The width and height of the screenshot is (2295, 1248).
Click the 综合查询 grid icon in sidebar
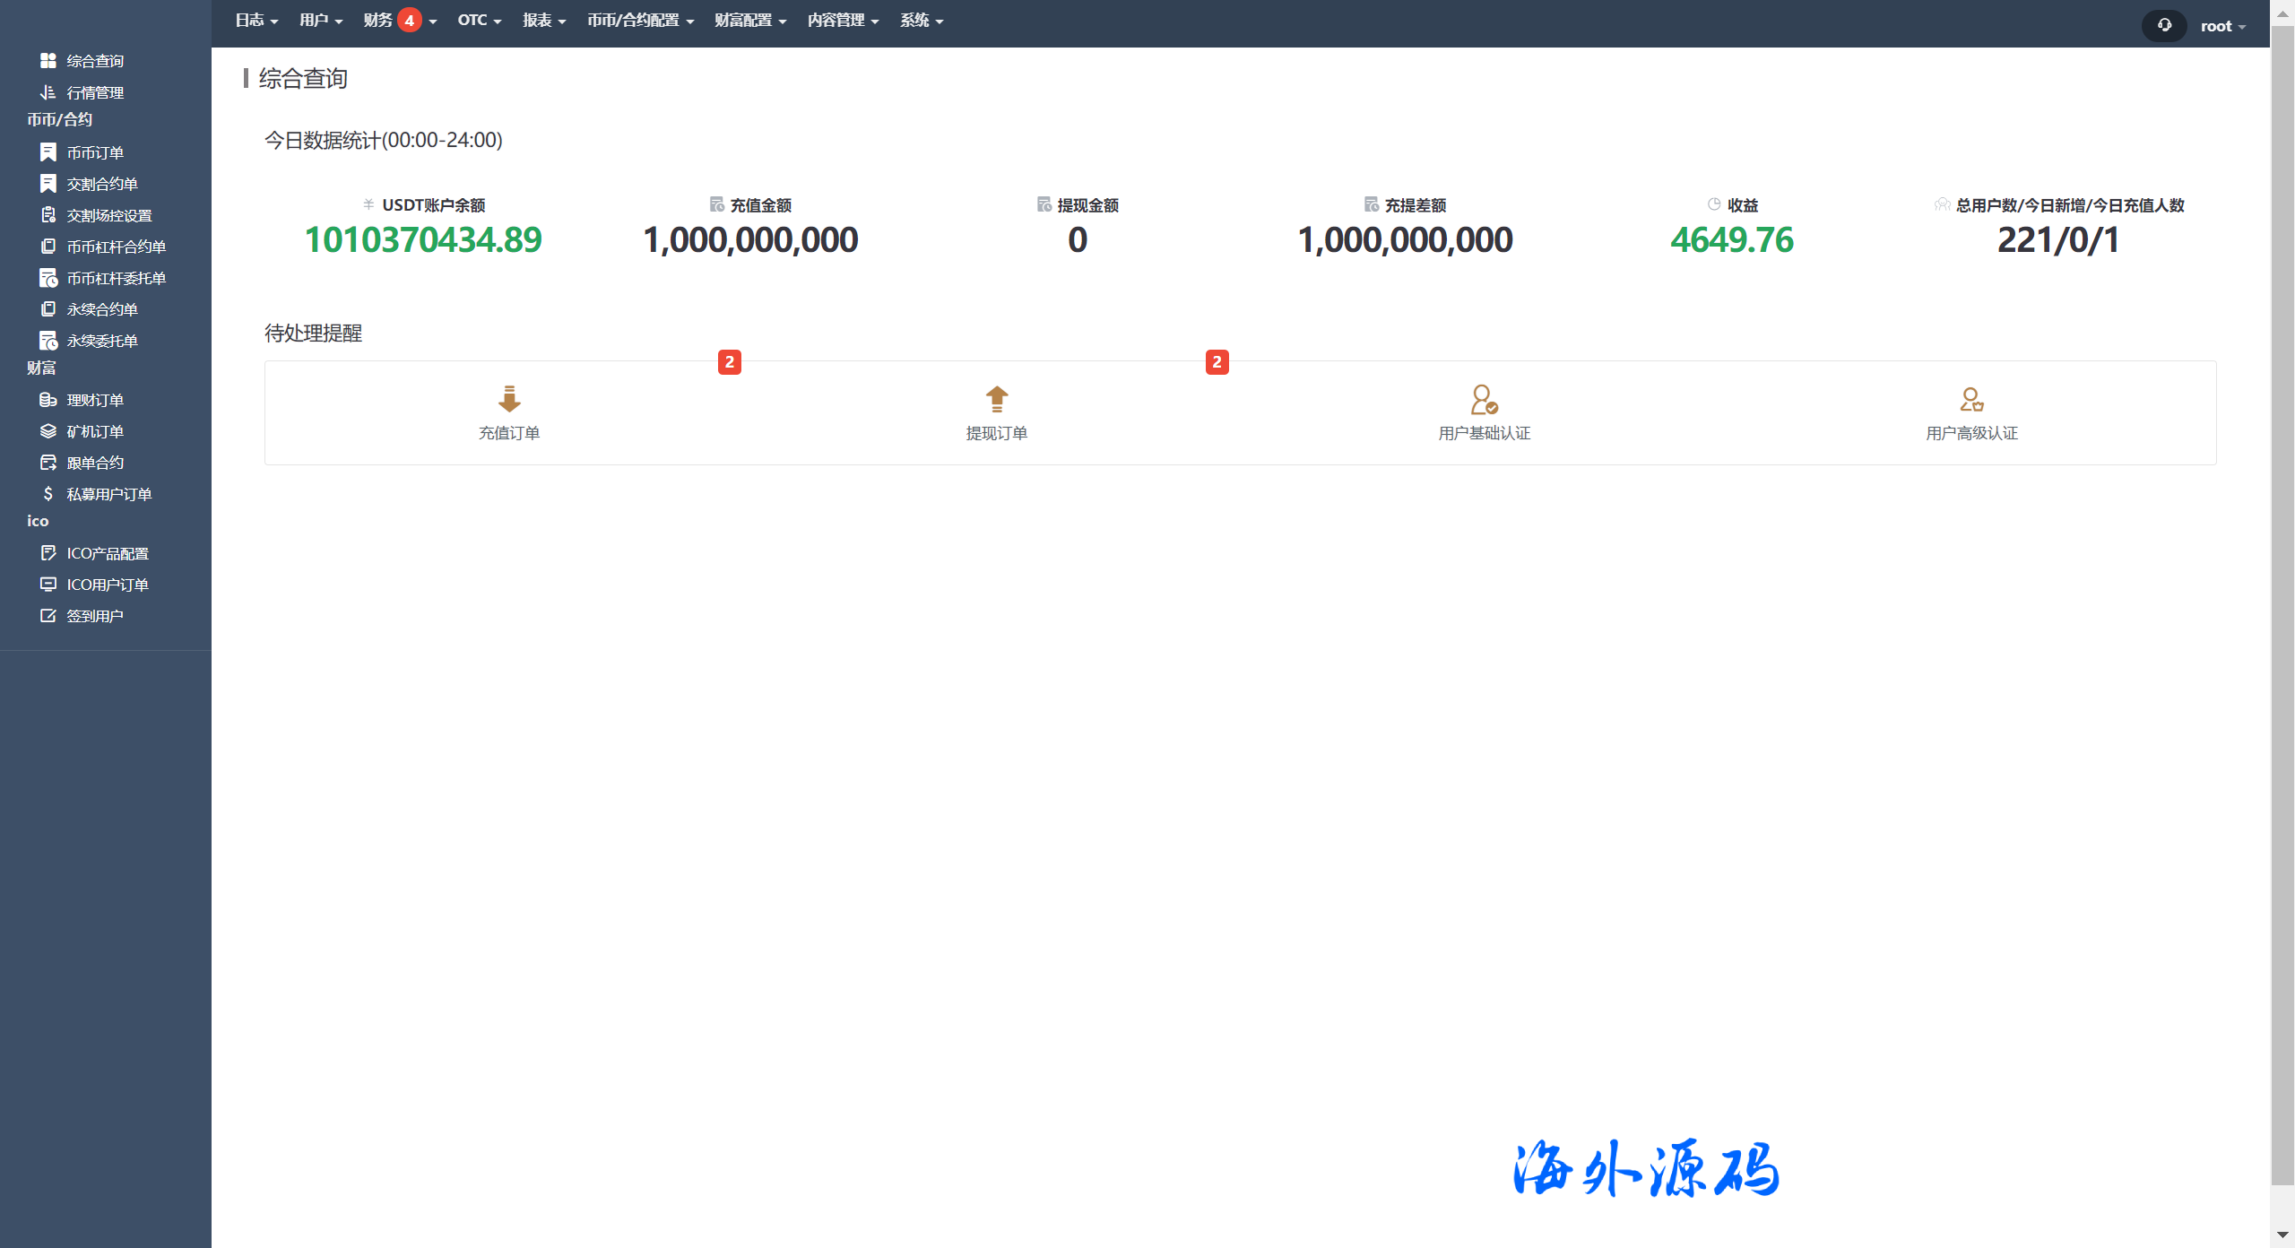(48, 60)
